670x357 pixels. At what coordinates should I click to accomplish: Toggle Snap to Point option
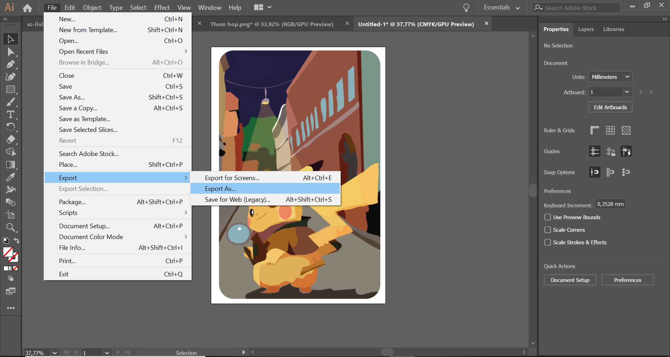coord(595,172)
